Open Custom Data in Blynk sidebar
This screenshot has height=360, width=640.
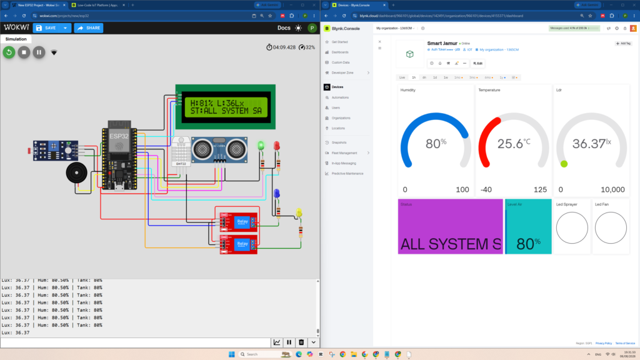tap(341, 62)
